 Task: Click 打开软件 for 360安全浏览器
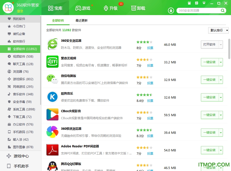pos(210,45)
